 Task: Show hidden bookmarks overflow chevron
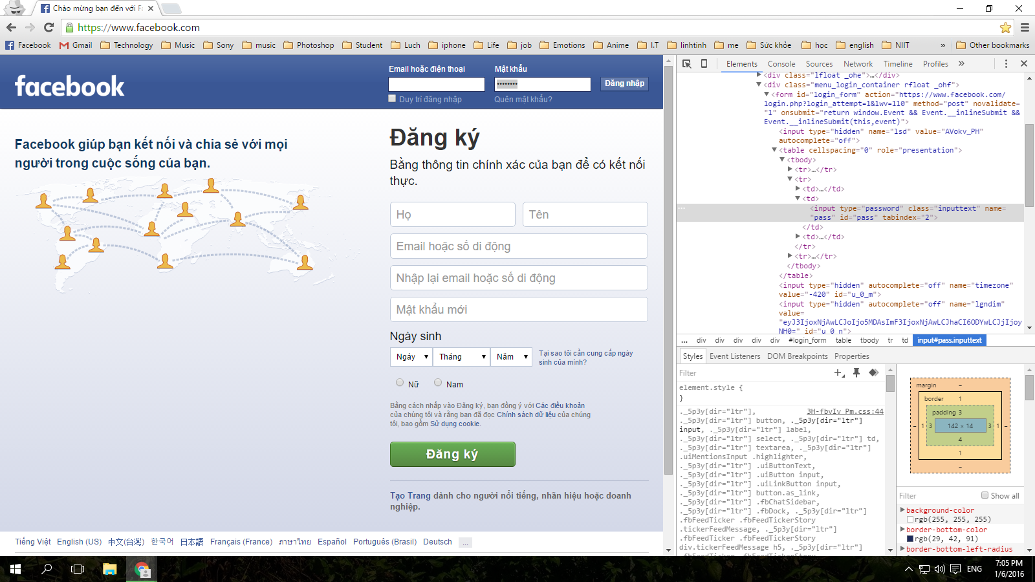click(942, 45)
